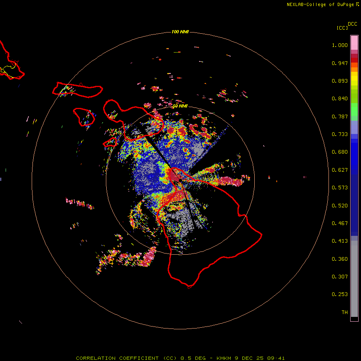Select the 0.947 legend value
Viewport: 361px width, 361px height.
[340, 63]
